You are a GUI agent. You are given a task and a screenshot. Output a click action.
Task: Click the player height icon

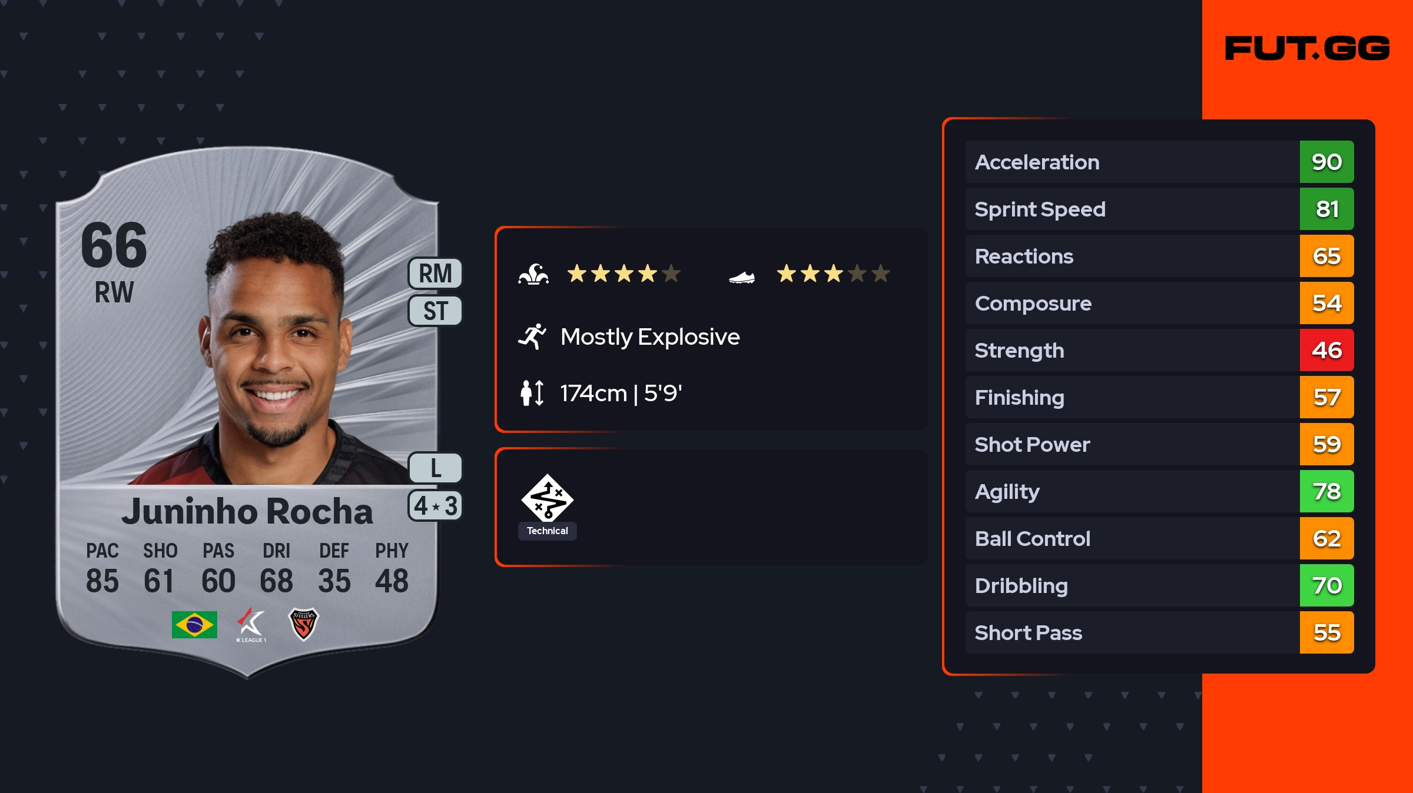click(x=532, y=393)
